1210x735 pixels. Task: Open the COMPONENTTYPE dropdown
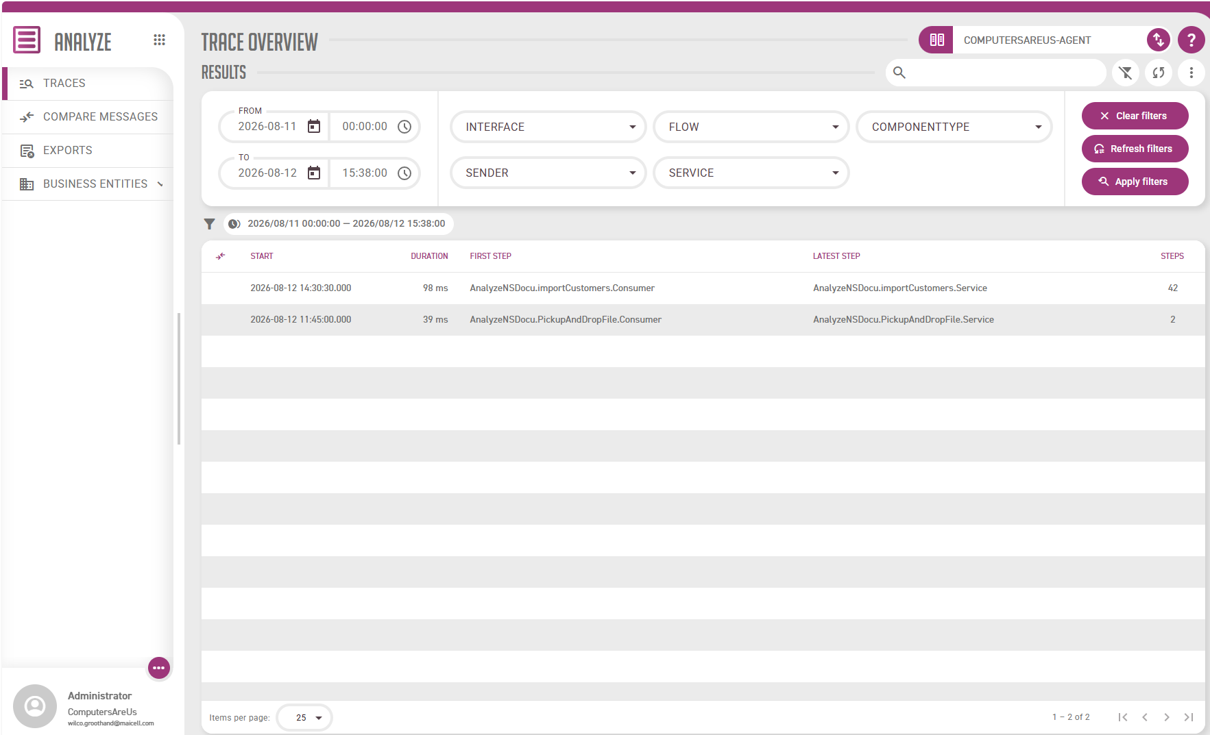tap(954, 127)
